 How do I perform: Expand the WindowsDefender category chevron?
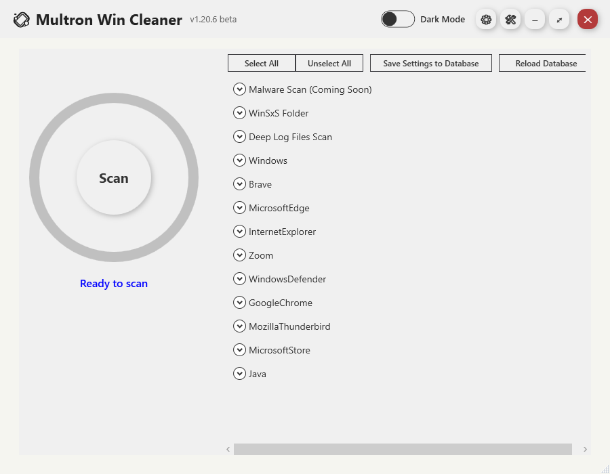239,279
